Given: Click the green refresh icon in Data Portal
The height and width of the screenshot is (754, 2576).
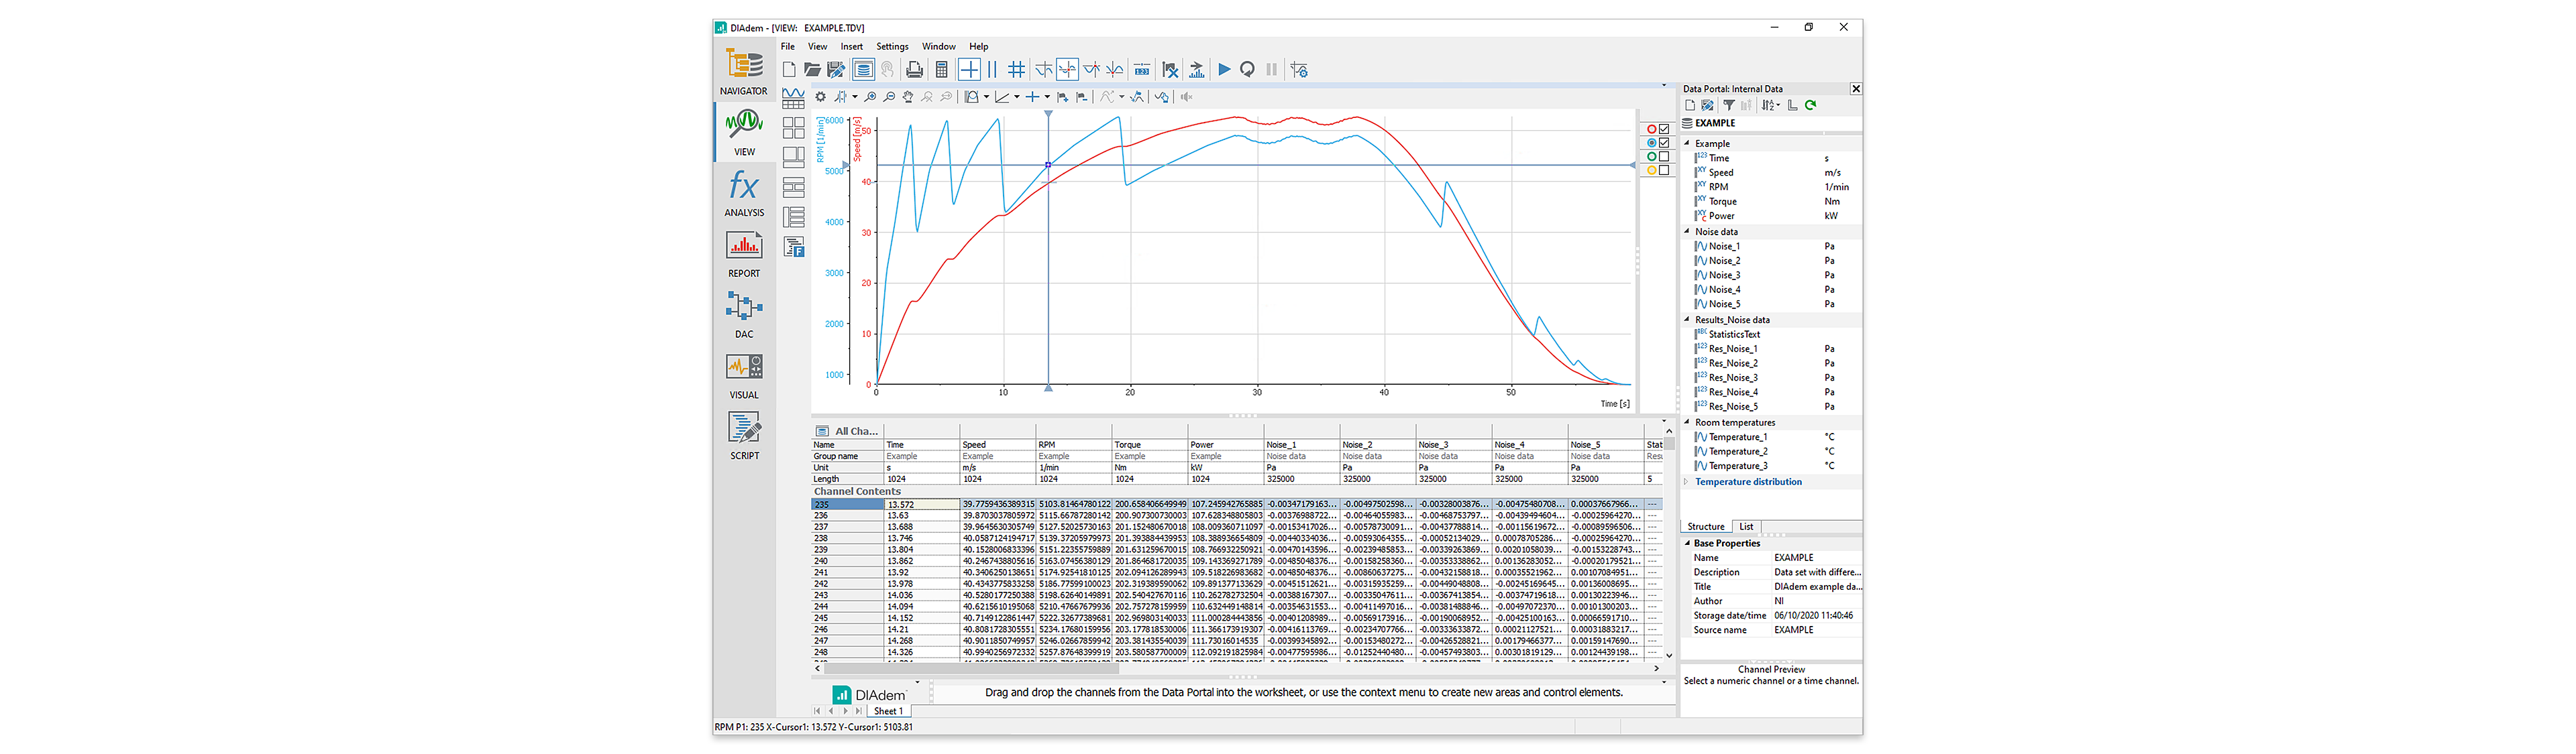Looking at the screenshot, I should (x=1810, y=105).
